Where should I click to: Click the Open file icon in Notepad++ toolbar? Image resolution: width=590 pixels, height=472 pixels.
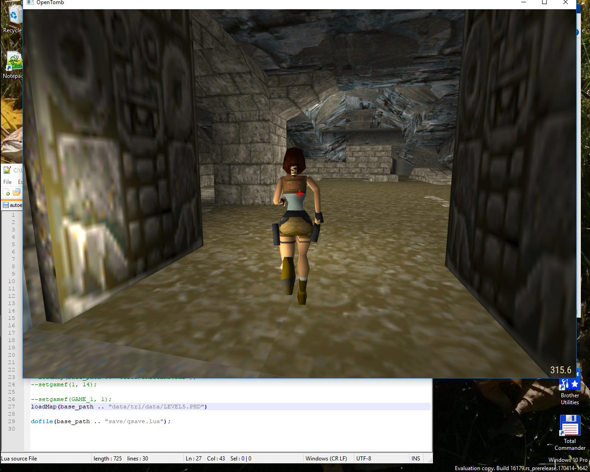(17, 192)
